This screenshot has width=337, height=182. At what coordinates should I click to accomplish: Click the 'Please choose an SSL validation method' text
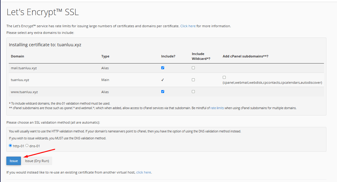tap(53, 122)
